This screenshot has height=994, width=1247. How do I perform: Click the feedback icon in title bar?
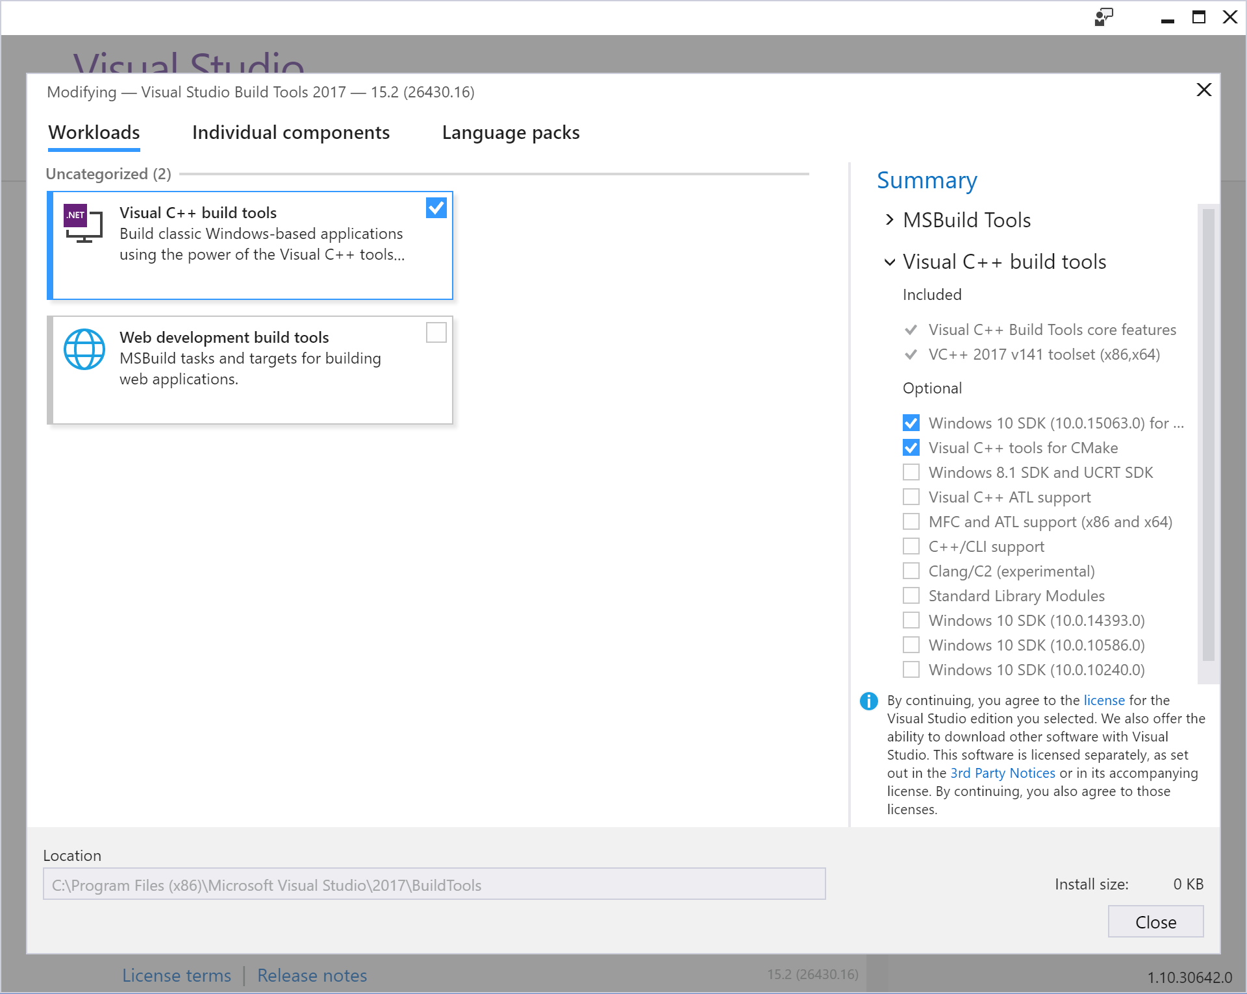(x=1103, y=17)
